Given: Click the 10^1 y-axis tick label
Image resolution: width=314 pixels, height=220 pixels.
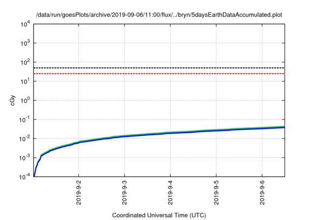Looking at the screenshot, I should 25,82.
